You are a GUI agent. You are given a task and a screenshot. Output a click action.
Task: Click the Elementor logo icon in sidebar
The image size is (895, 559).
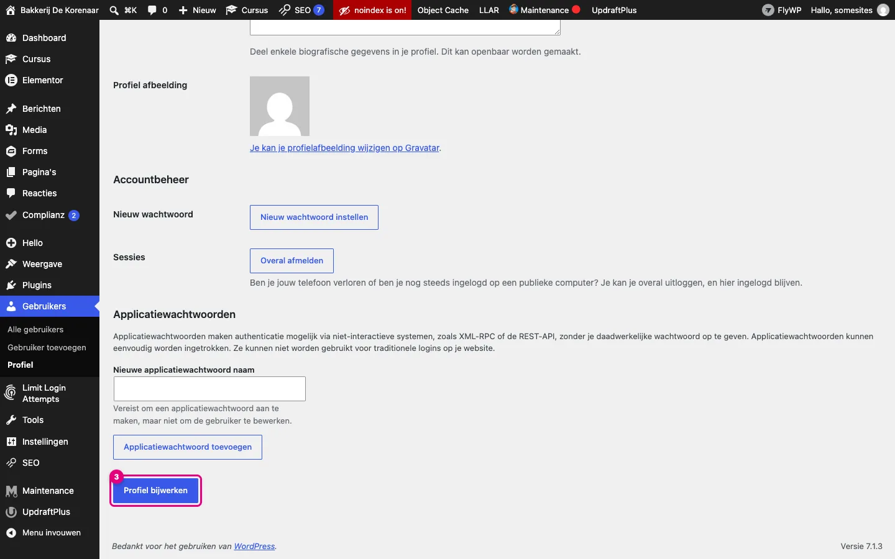coord(11,80)
